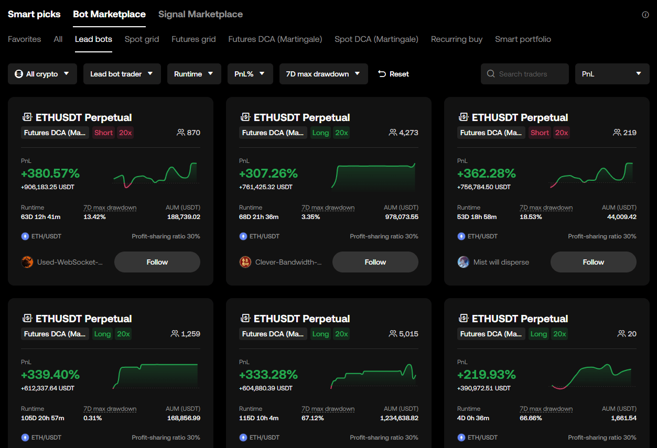Click Mist will disperse trader avatar
The width and height of the screenshot is (657, 448).
[463, 262]
